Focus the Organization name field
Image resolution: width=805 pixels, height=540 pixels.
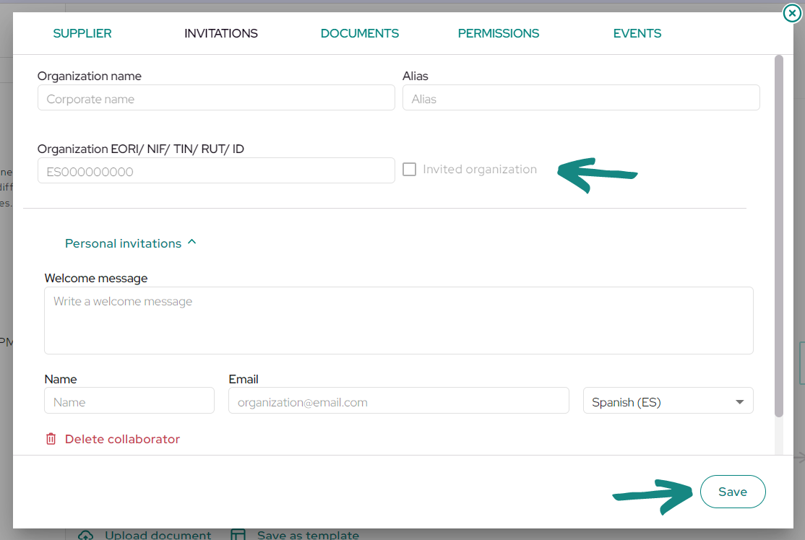pos(216,97)
